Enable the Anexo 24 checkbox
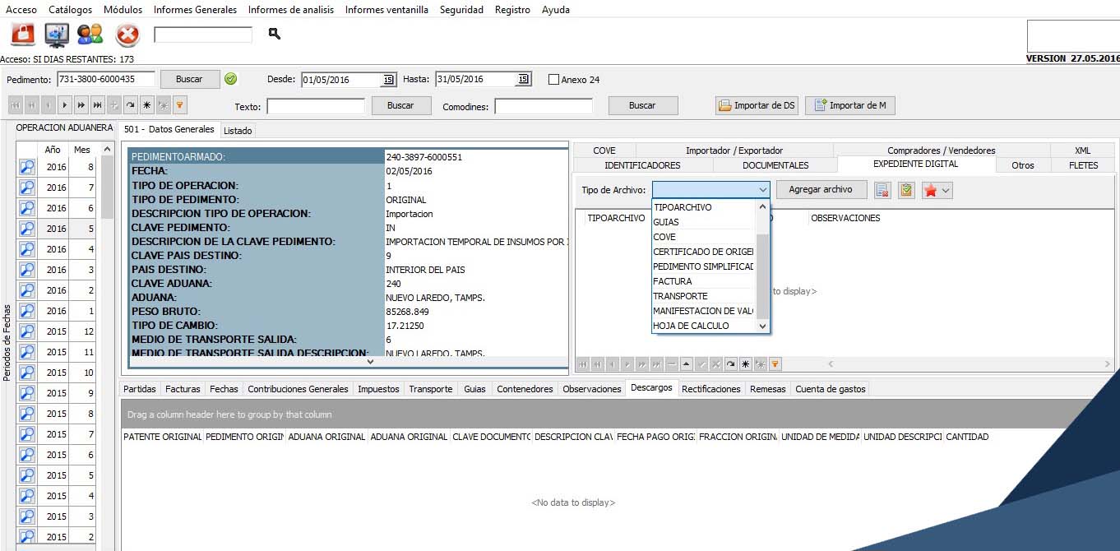 tap(553, 80)
